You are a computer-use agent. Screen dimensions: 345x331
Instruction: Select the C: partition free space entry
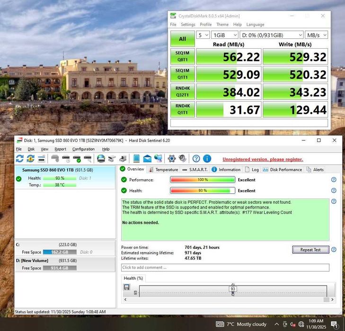tap(65, 248)
